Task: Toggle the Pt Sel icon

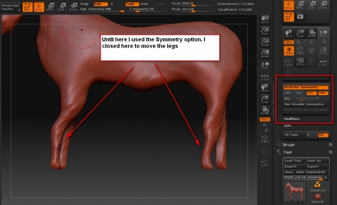Action: pos(323,50)
